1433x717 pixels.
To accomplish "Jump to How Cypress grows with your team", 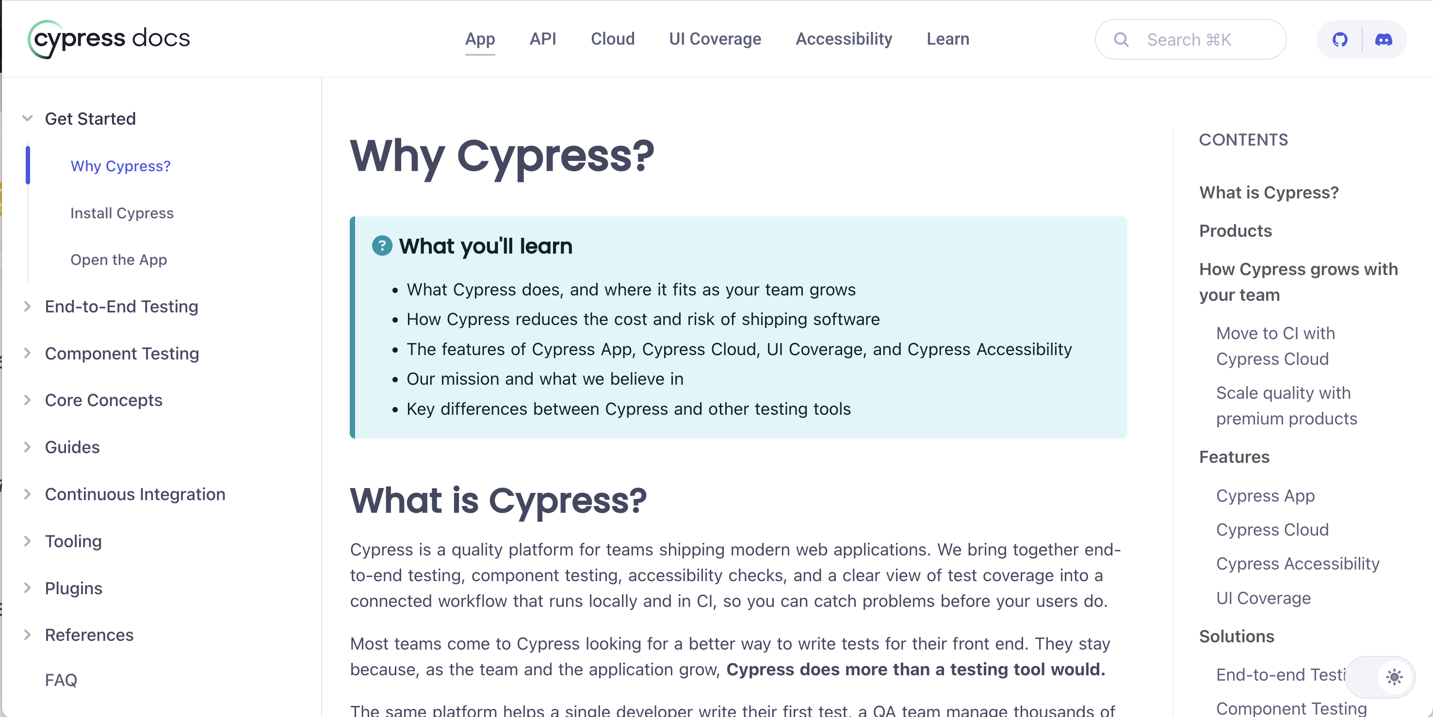I will point(1298,282).
